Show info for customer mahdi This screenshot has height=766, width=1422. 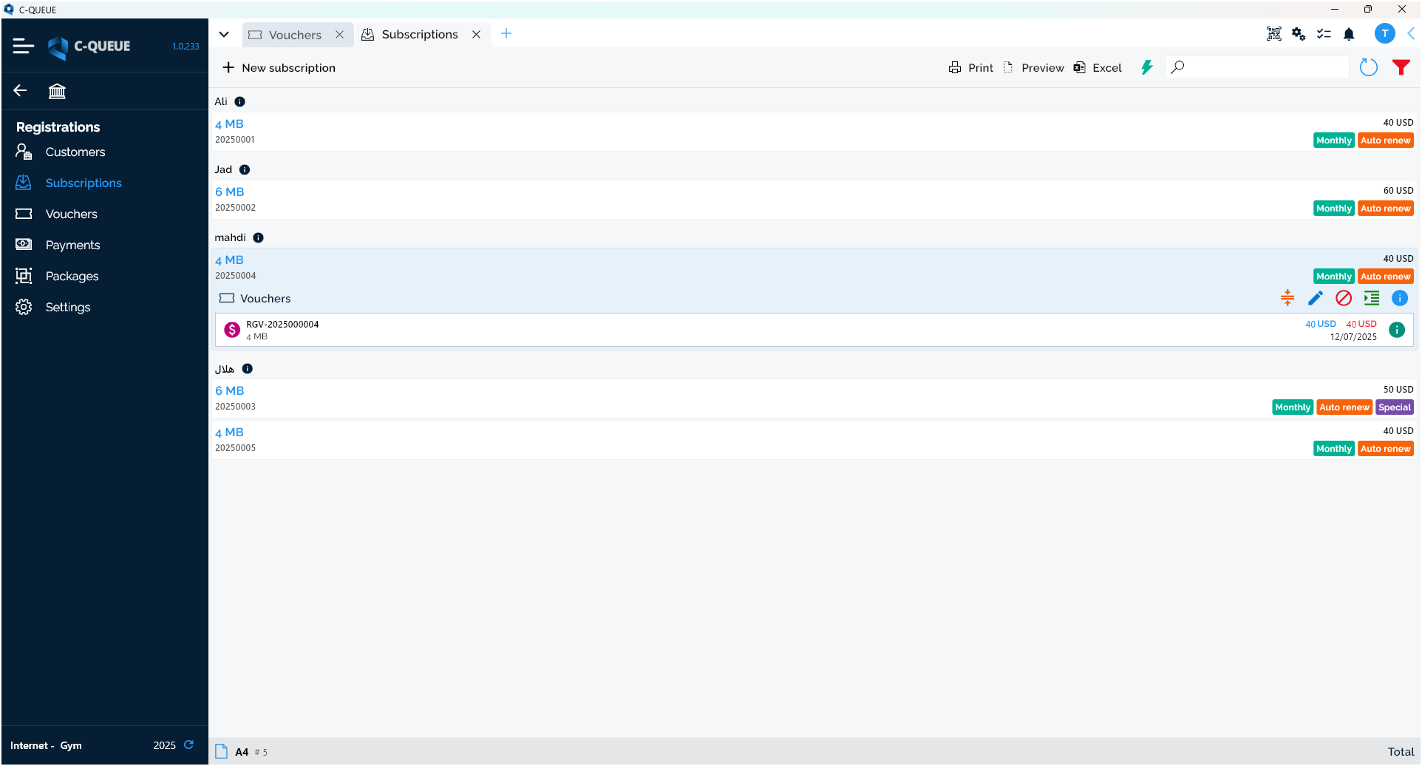258,237
